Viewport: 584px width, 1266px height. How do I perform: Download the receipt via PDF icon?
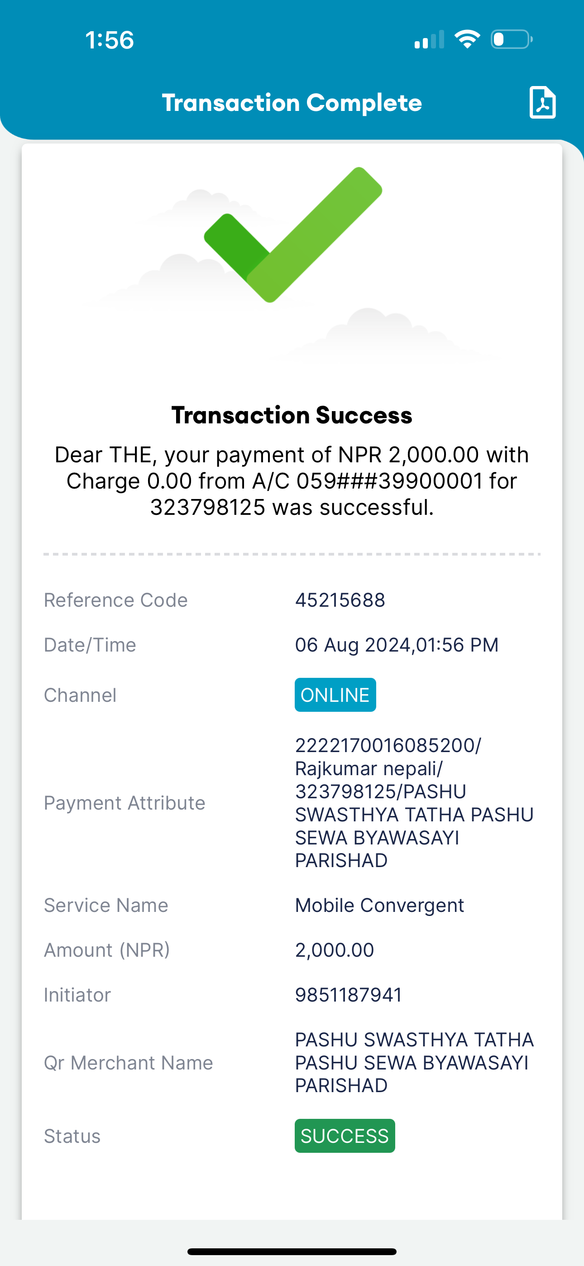(542, 102)
